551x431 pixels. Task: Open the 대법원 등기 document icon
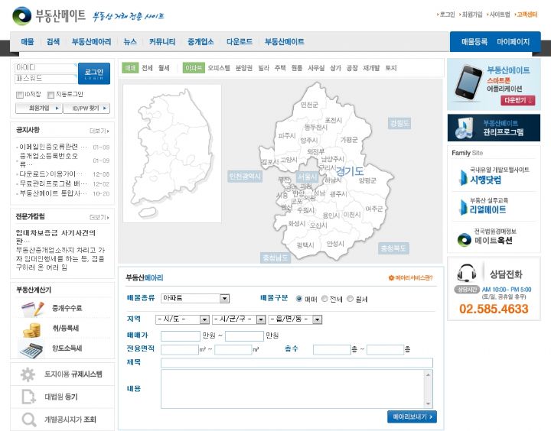[28, 397]
